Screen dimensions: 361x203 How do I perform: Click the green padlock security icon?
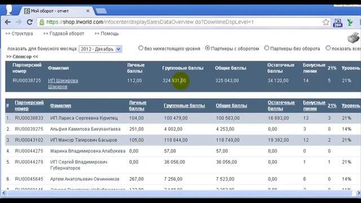point(42,22)
